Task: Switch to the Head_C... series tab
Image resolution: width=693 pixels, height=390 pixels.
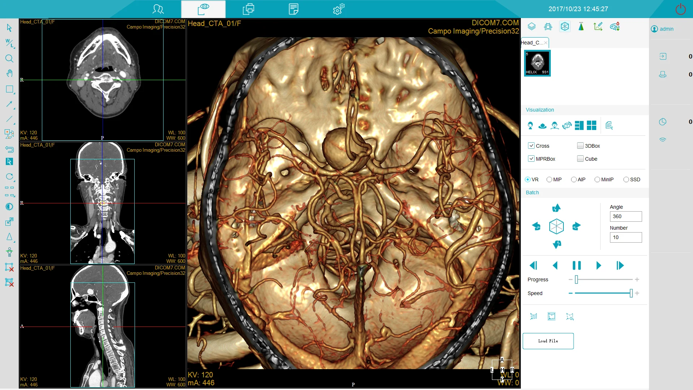Action: (532, 43)
